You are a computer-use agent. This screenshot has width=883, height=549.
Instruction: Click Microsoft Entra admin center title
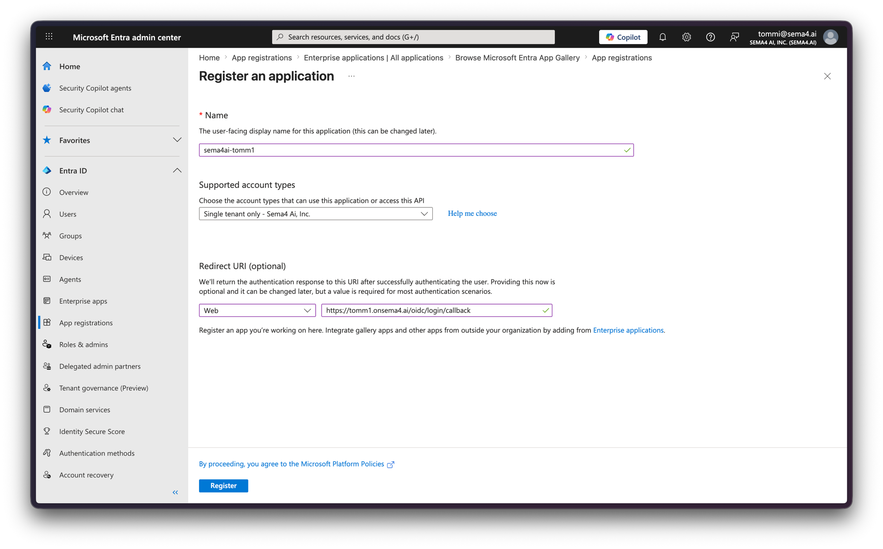(127, 37)
